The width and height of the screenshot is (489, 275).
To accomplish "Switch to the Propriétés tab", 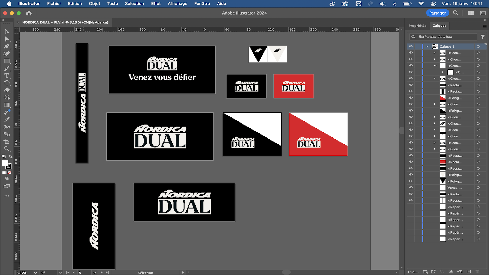I will click(x=417, y=26).
